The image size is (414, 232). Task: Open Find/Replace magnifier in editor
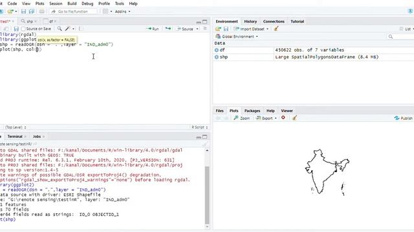(x=60, y=28)
